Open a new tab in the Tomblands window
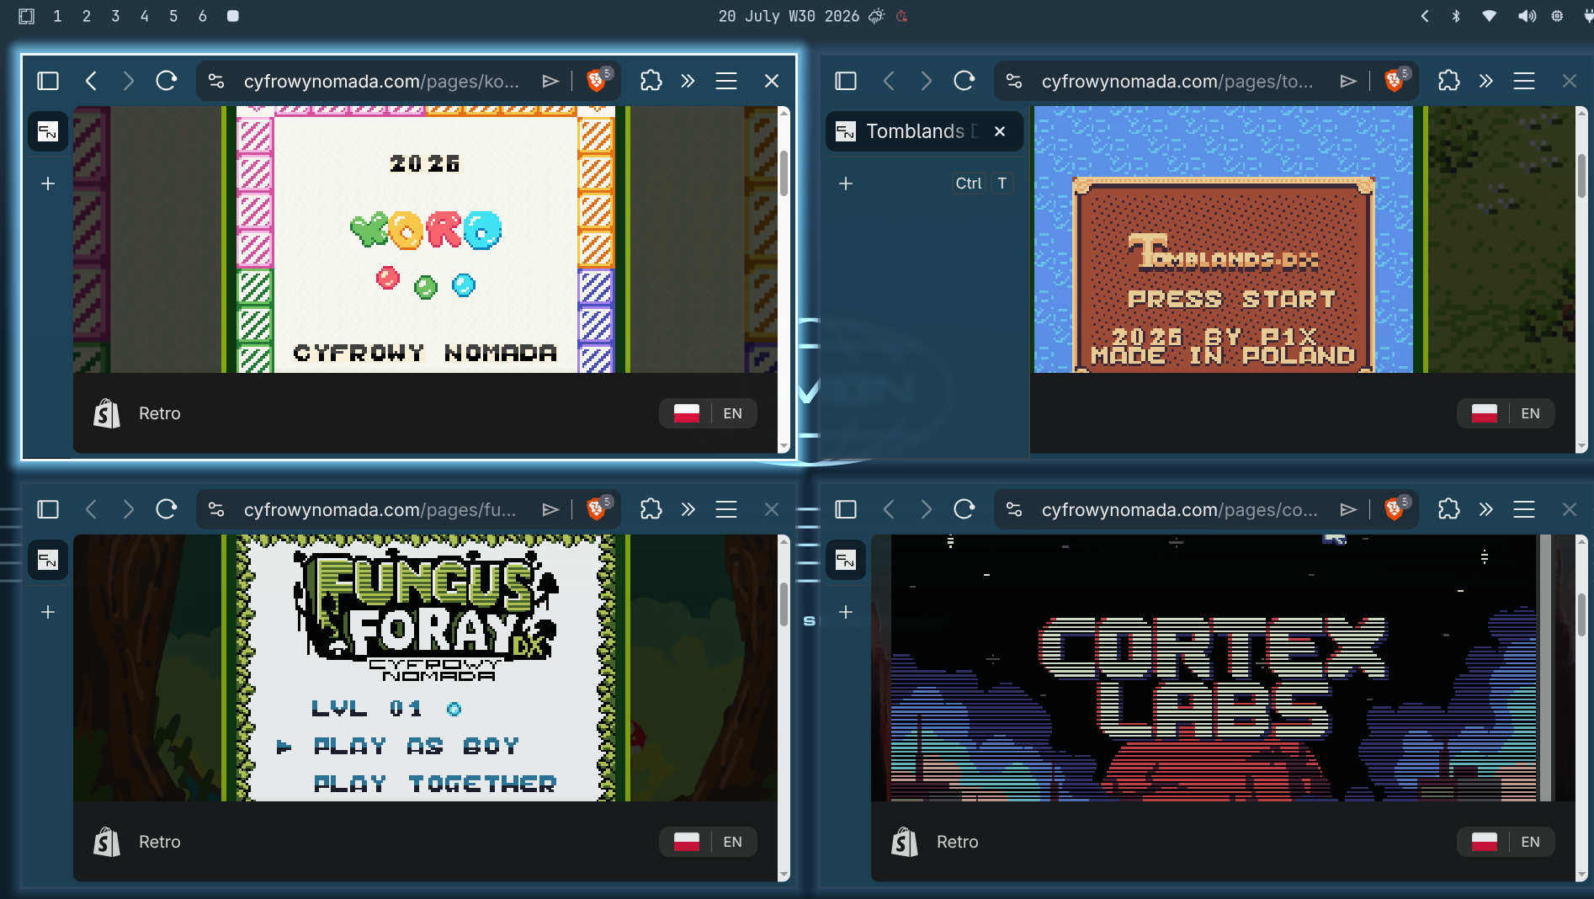 (846, 184)
